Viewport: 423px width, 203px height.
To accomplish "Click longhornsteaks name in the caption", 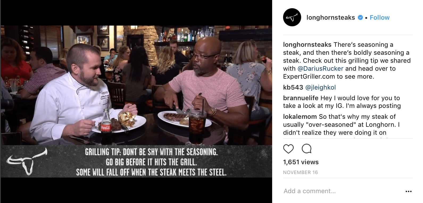I will click(x=307, y=45).
